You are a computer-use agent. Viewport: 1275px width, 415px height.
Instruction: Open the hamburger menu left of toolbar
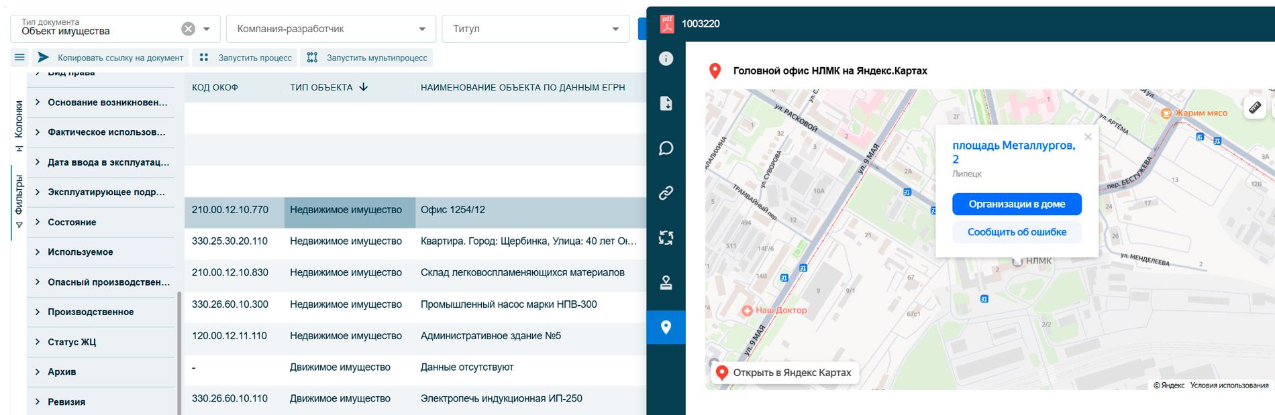tap(19, 58)
